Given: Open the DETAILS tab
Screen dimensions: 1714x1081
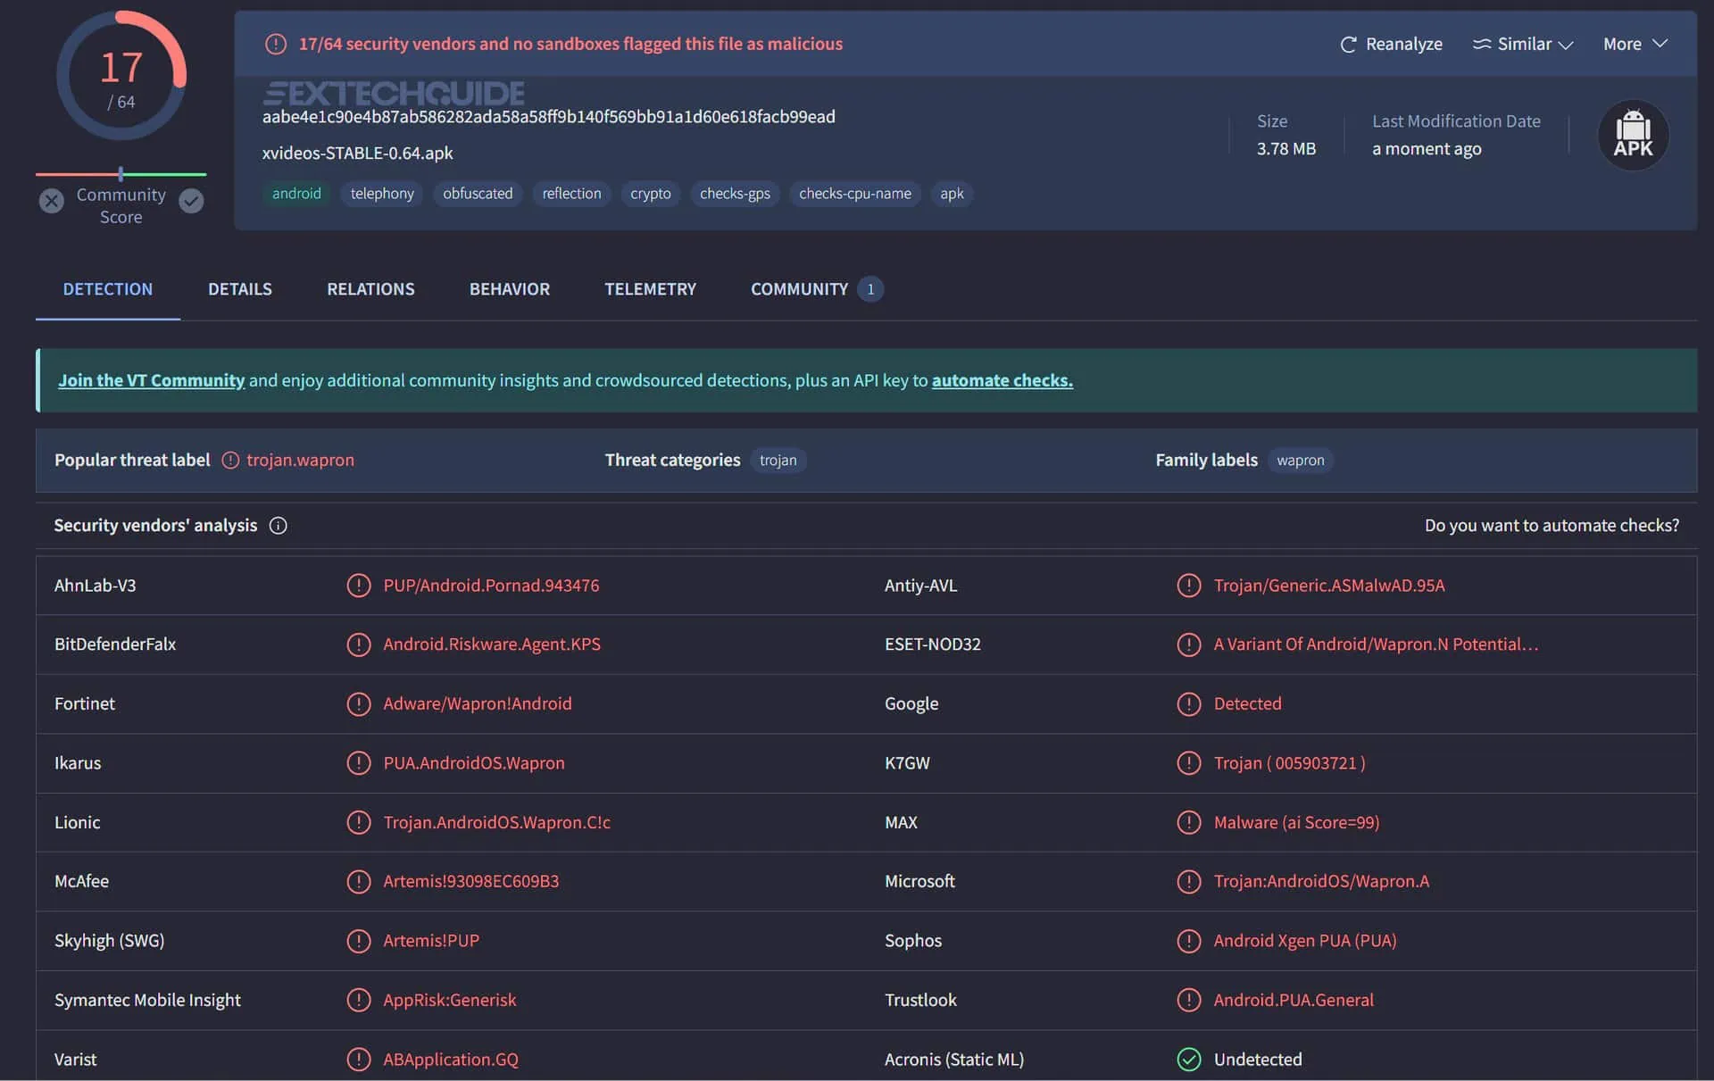Looking at the screenshot, I should point(240,289).
